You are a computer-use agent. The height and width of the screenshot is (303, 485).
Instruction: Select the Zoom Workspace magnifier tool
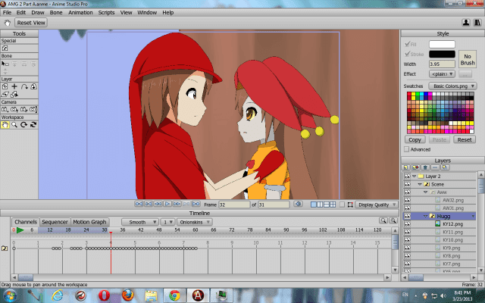(14, 125)
